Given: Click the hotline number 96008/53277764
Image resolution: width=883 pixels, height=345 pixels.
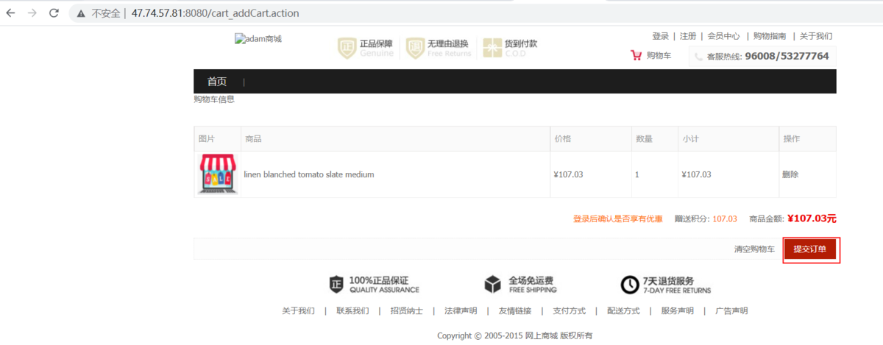Looking at the screenshot, I should click(787, 56).
